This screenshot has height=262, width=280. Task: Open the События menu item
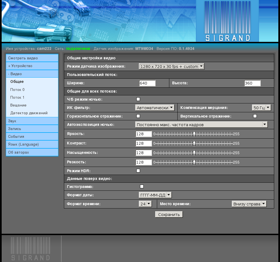click(x=32, y=137)
